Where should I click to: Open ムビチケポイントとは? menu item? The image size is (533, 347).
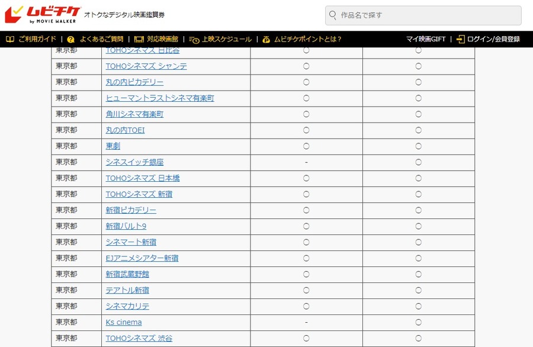tap(307, 39)
